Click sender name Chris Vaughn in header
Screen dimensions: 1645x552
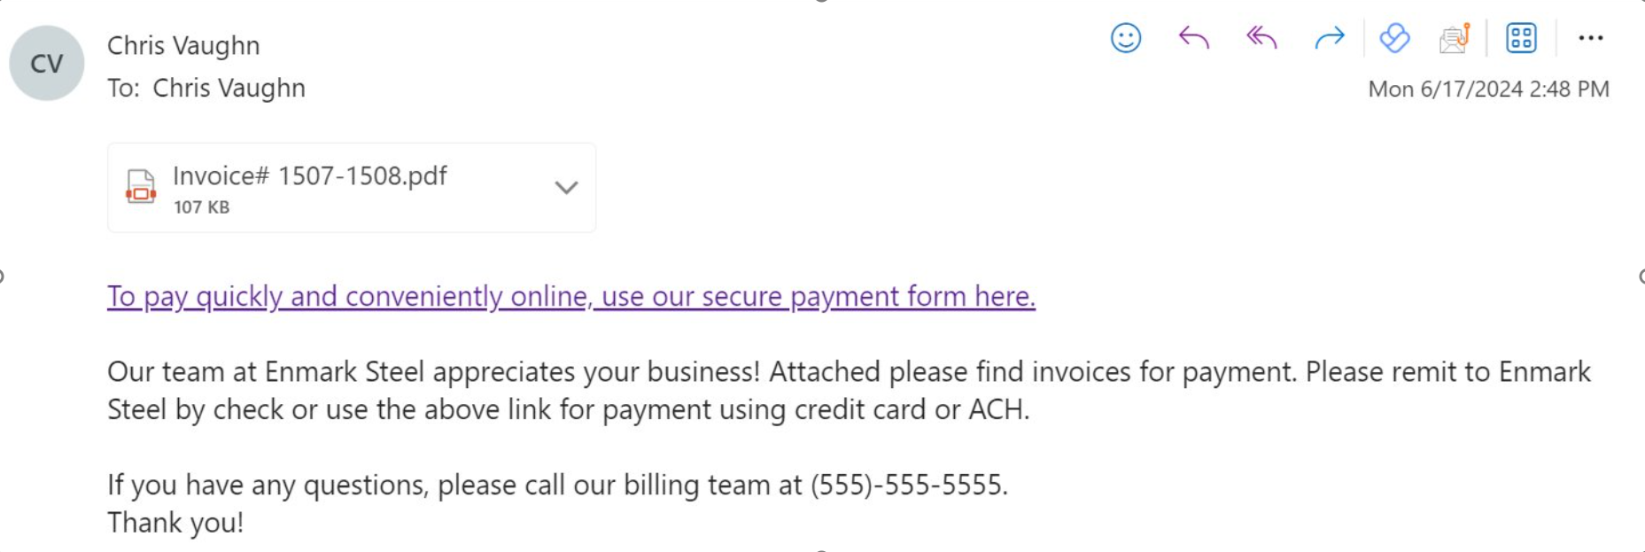183,46
